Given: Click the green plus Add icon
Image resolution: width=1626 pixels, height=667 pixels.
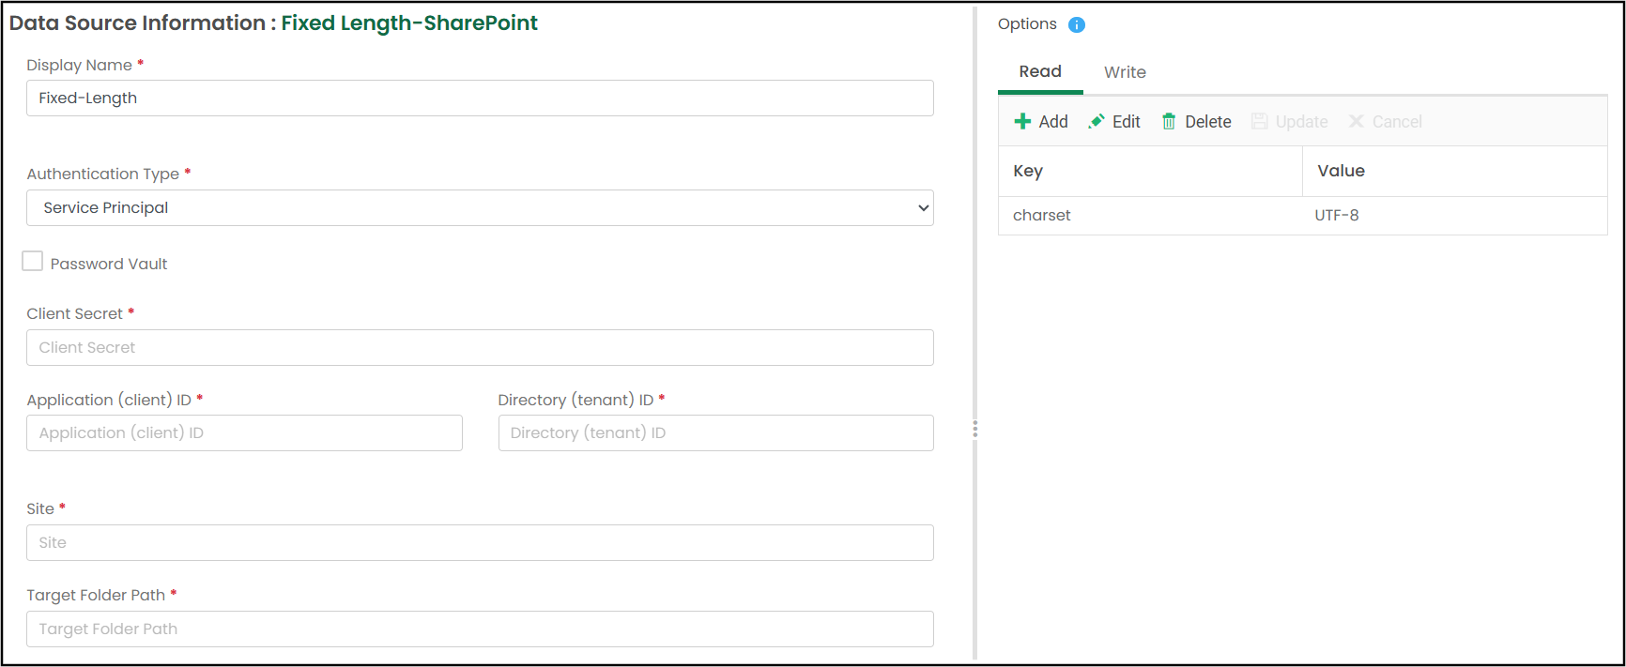Looking at the screenshot, I should click(1022, 122).
